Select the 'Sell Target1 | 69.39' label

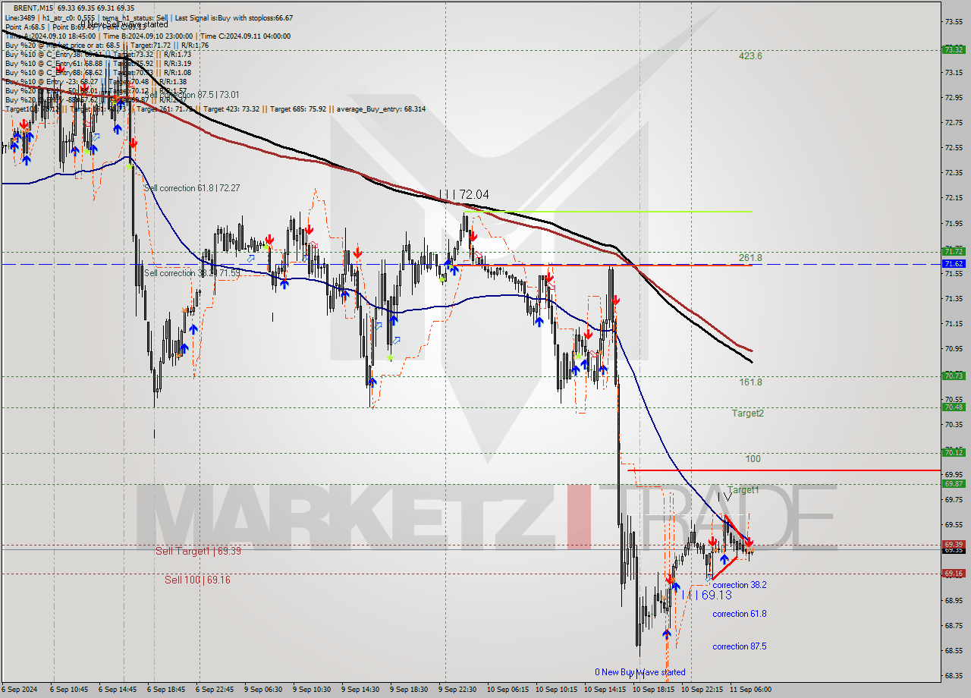pos(198,551)
